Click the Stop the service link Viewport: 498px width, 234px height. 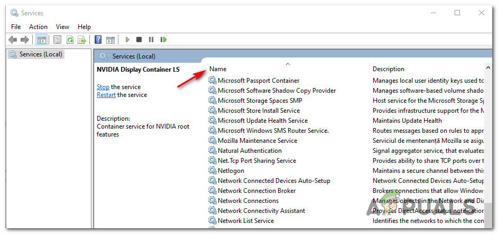[103, 87]
